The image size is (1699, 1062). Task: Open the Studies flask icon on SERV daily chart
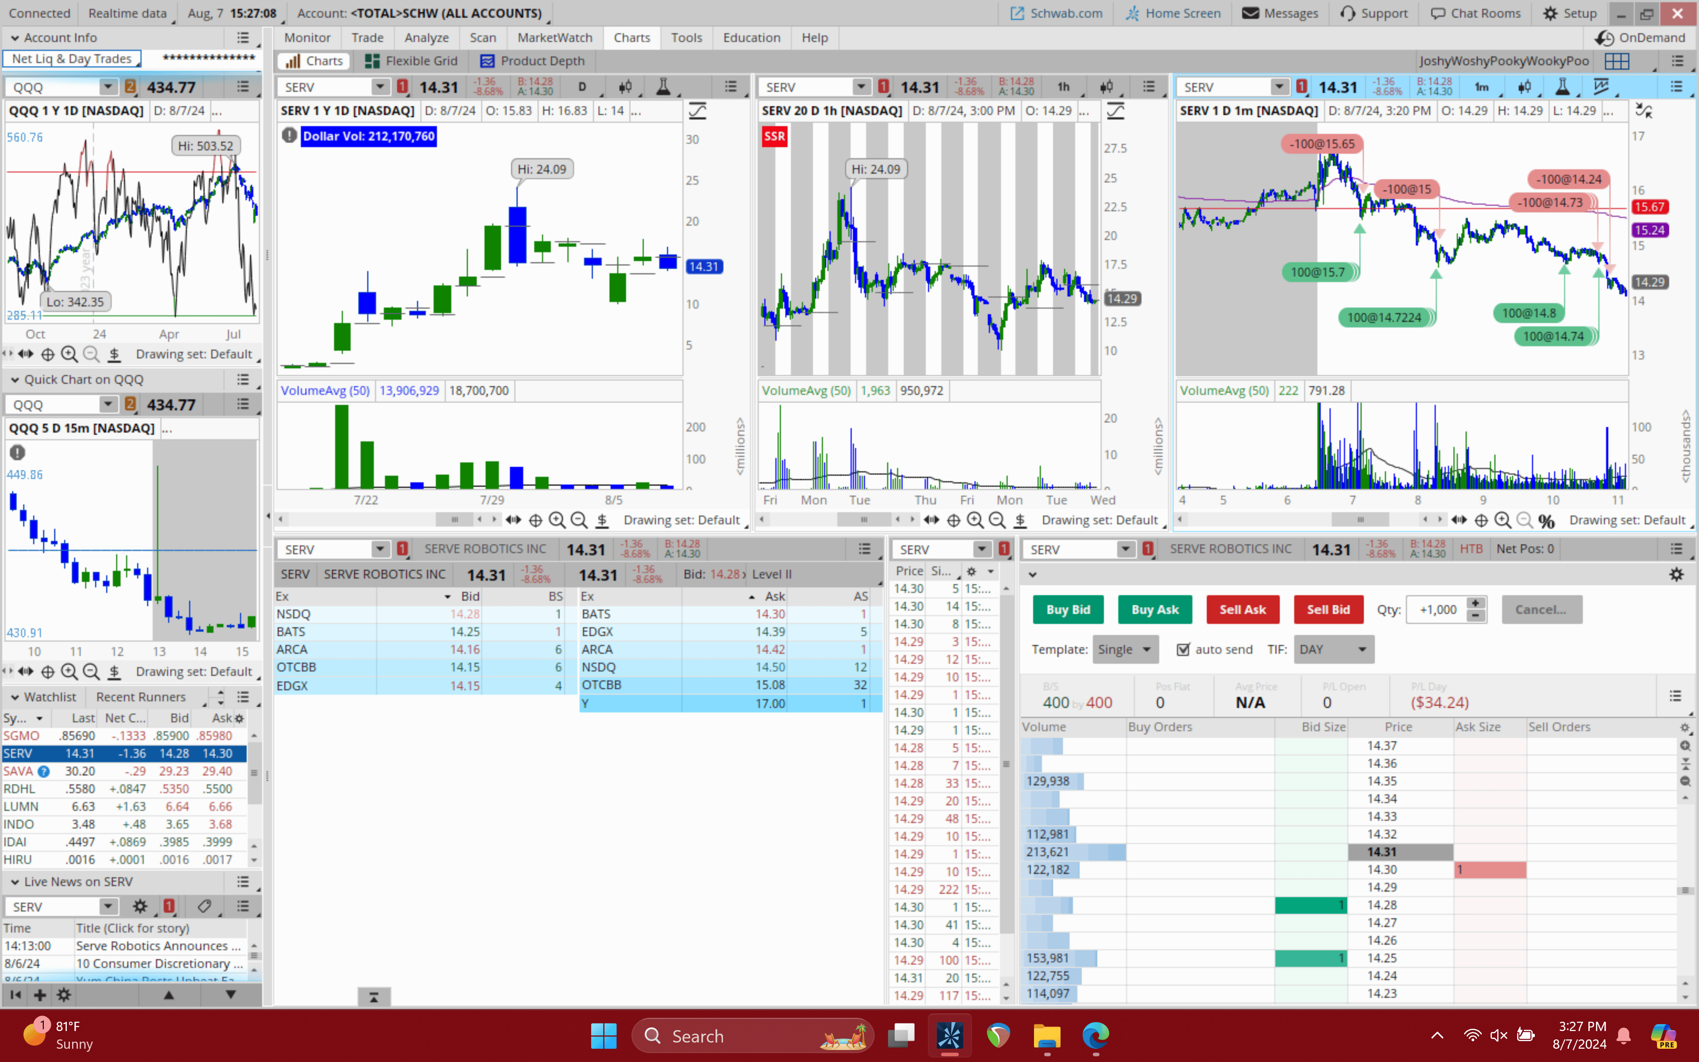[664, 87]
